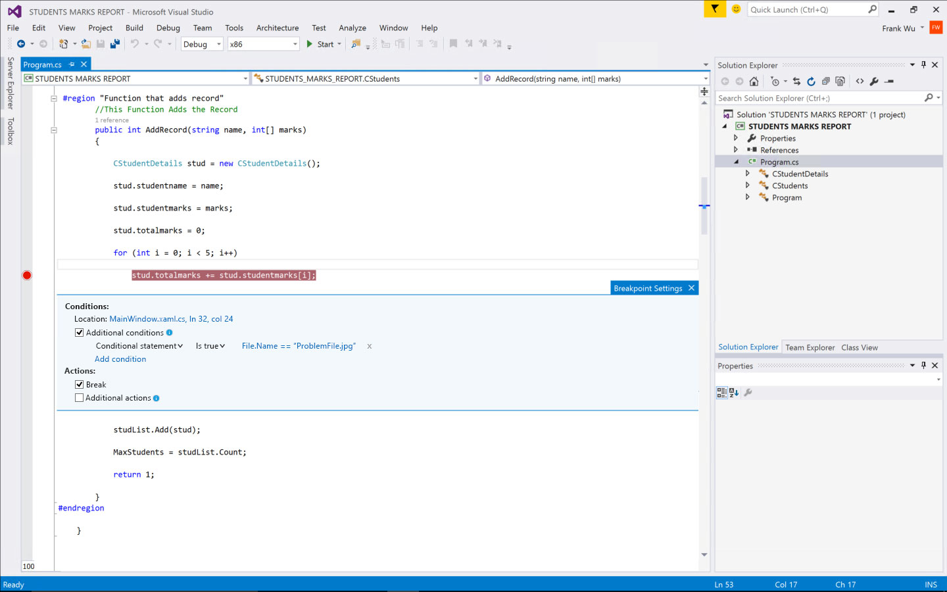The image size is (947, 592).
Task: Disable Additional conditions for the breakpoint
Action: (x=79, y=332)
